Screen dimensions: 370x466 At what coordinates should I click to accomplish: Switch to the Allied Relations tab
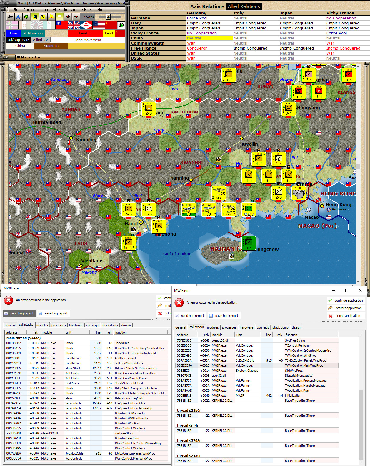click(x=244, y=6)
